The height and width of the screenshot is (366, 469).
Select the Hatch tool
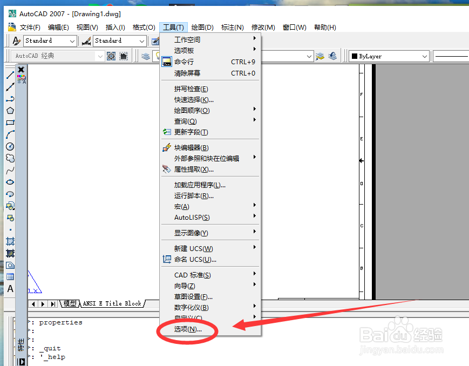click(10, 241)
